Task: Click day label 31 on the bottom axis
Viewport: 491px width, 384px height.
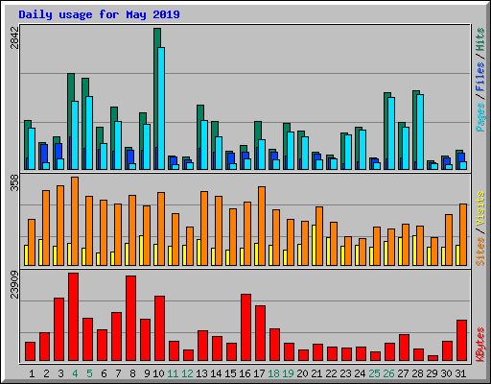Action: click(460, 373)
